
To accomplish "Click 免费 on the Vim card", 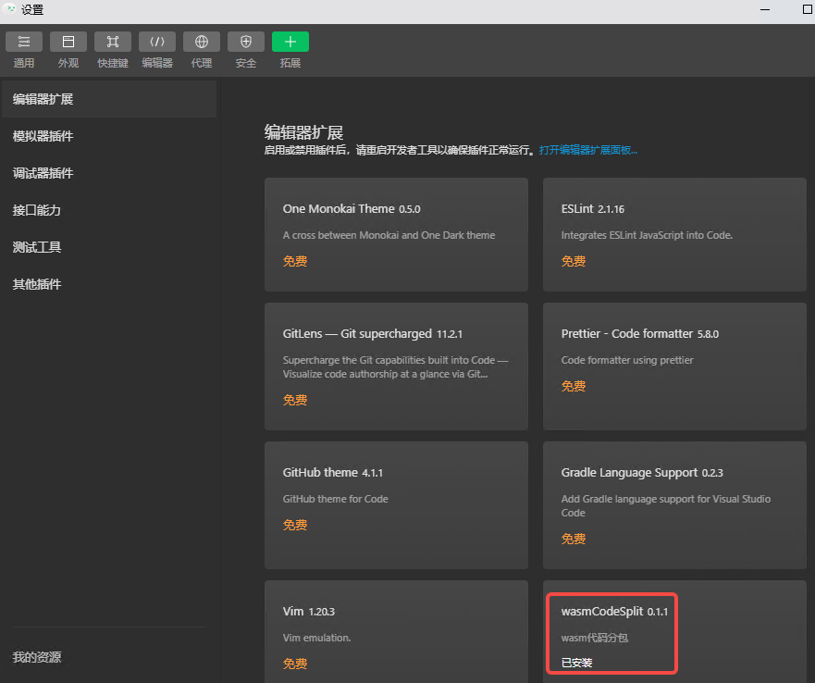I will coord(295,664).
